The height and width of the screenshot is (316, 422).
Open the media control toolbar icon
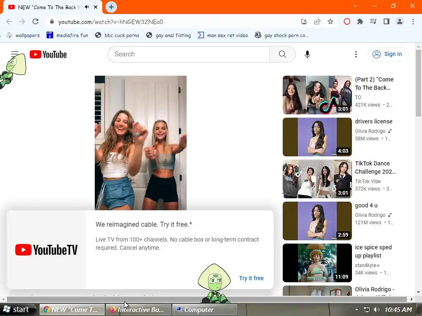[373, 21]
